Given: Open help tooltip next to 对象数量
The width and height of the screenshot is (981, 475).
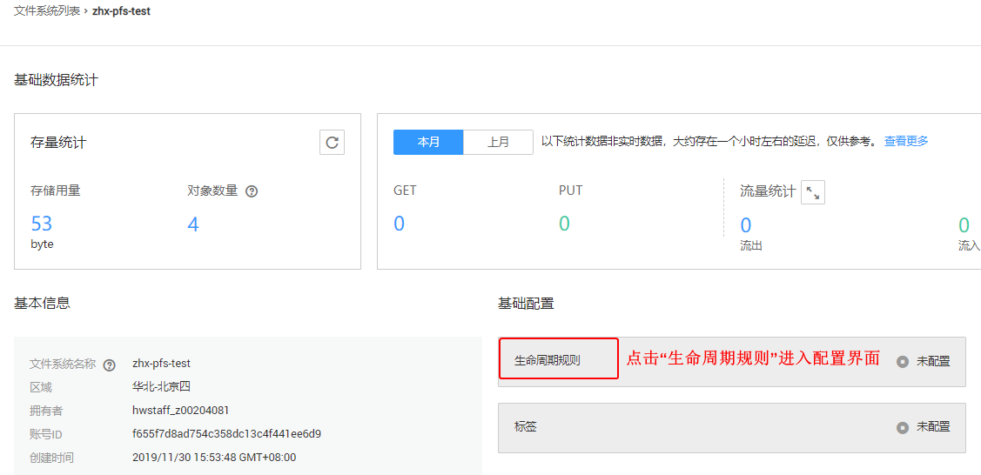Looking at the screenshot, I should [252, 192].
